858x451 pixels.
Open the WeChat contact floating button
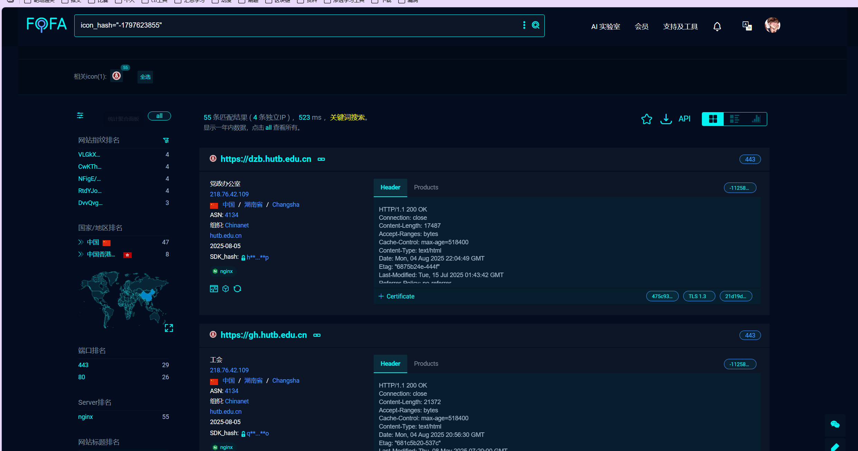(835, 424)
